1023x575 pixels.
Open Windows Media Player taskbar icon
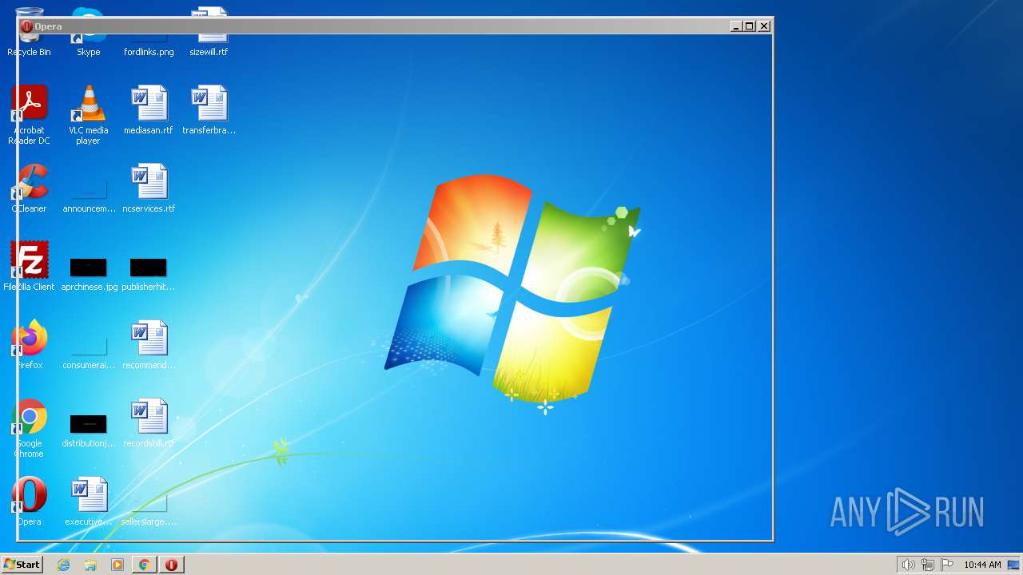(117, 565)
